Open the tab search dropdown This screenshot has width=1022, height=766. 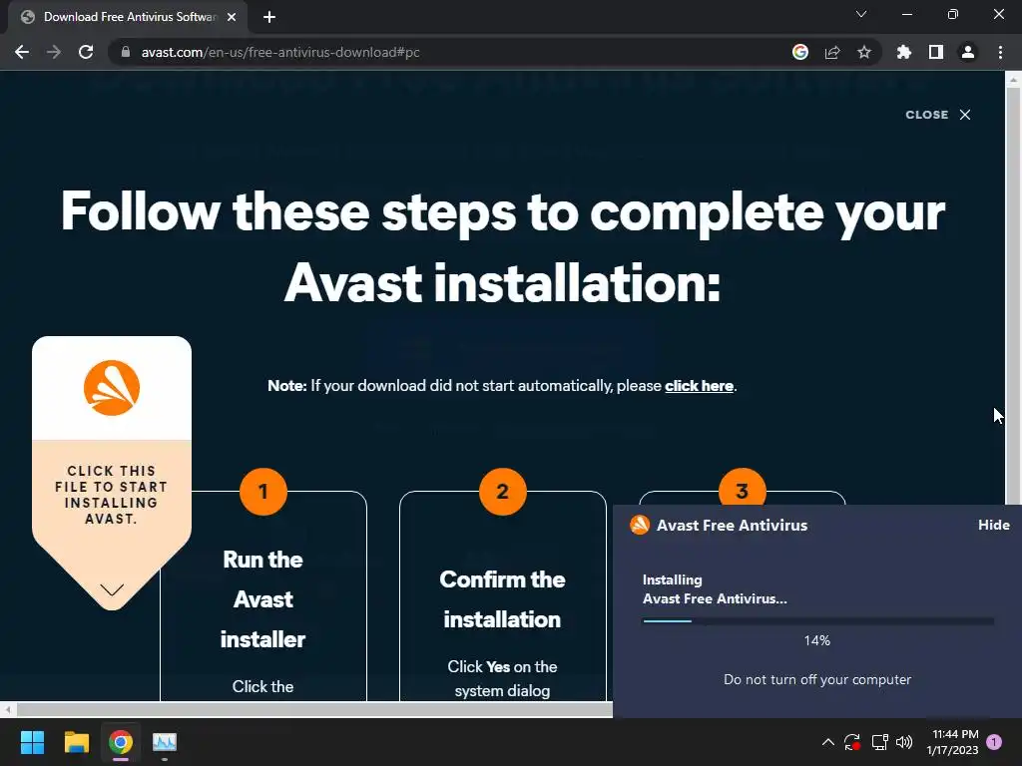tap(861, 14)
